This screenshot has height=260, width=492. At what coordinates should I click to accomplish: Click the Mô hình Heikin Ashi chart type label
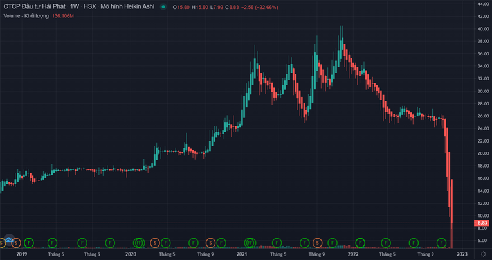127,6
